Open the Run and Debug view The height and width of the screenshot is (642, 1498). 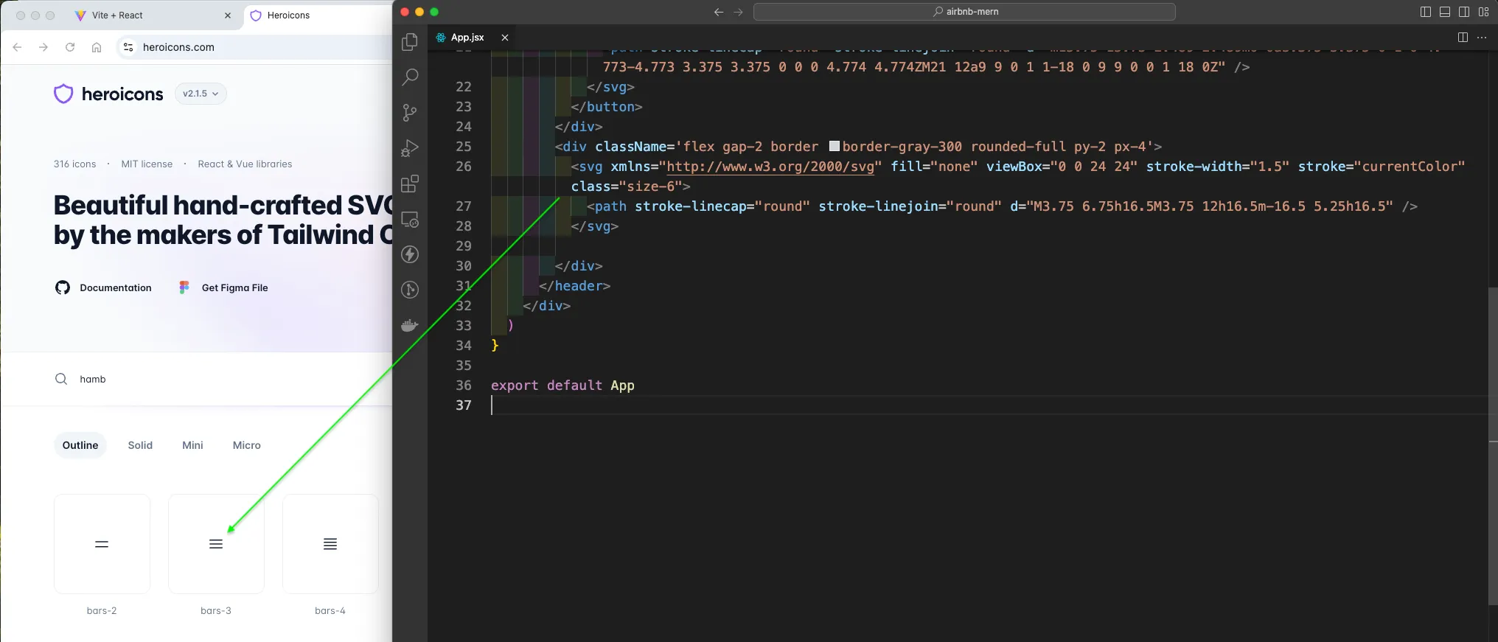pos(410,148)
